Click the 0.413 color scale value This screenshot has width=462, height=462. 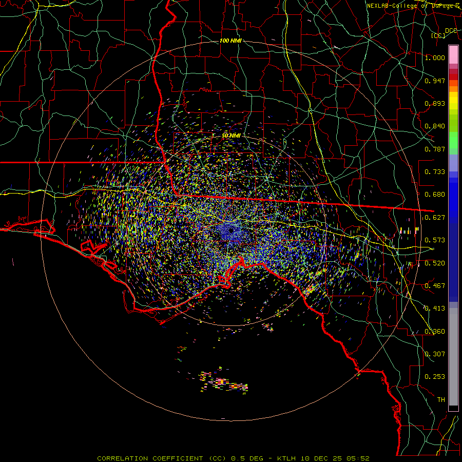click(435, 309)
